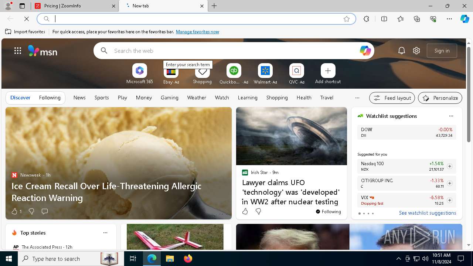The width and height of the screenshot is (473, 266).
Task: Click the taskbar search box
Action: tap(71, 259)
